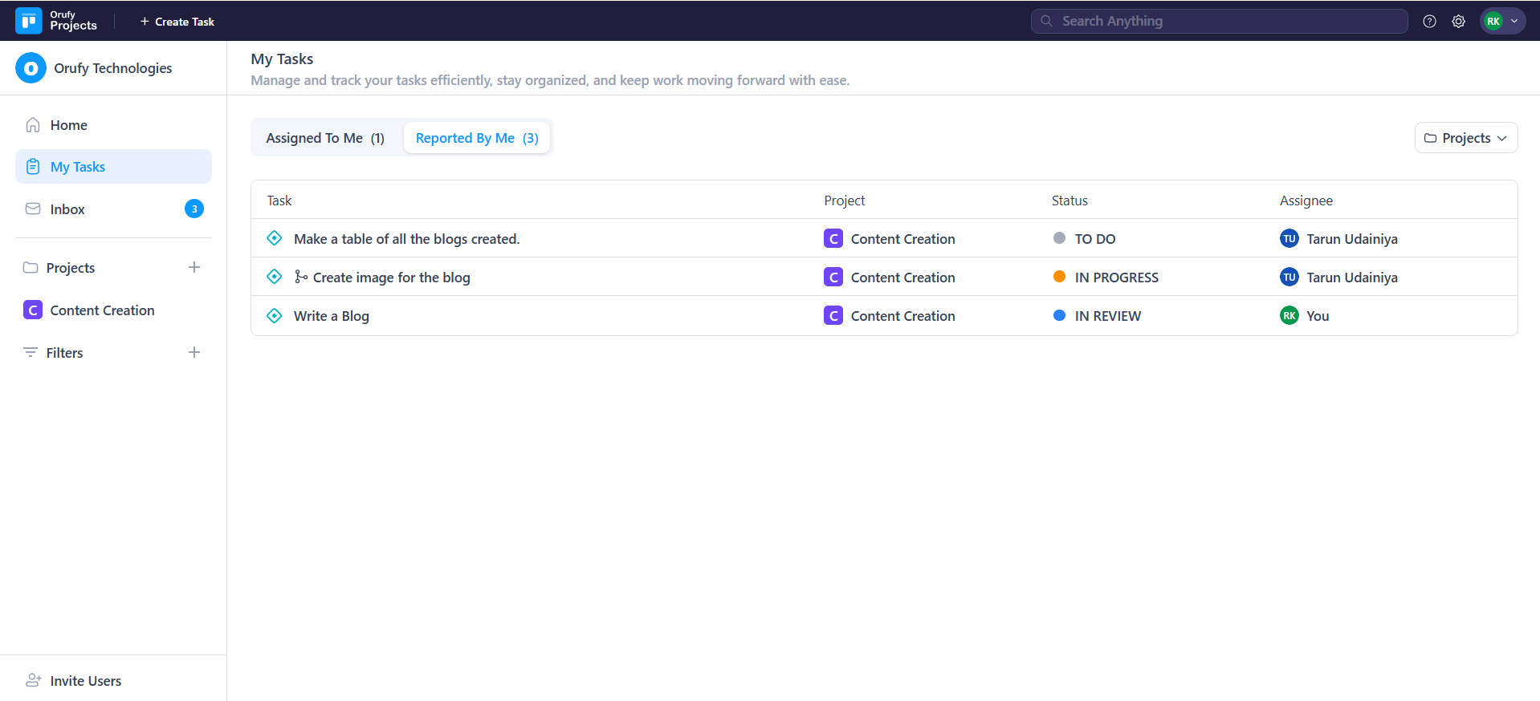Expand the Filters section in the sidebar

pyautogui.click(x=64, y=353)
